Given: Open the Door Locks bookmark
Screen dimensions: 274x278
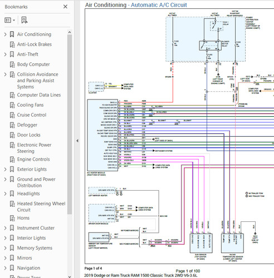Looking at the screenshot, I should coord(29,135).
